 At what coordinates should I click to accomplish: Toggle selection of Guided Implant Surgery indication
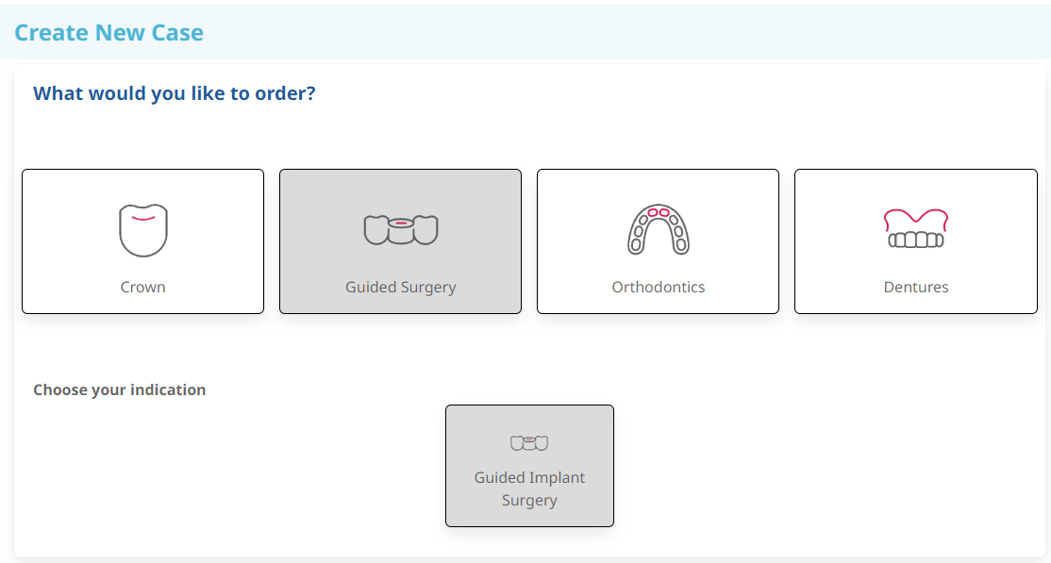pyautogui.click(x=529, y=465)
